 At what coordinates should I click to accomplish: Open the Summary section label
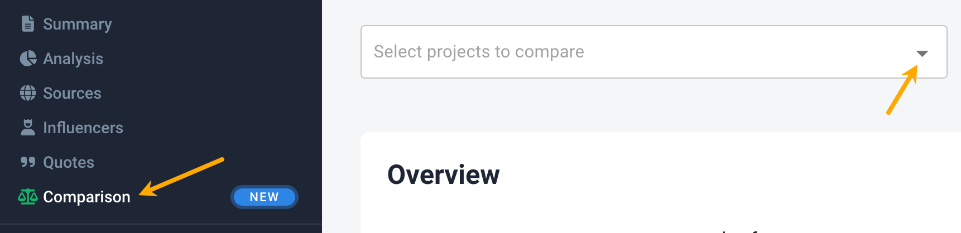click(x=78, y=24)
